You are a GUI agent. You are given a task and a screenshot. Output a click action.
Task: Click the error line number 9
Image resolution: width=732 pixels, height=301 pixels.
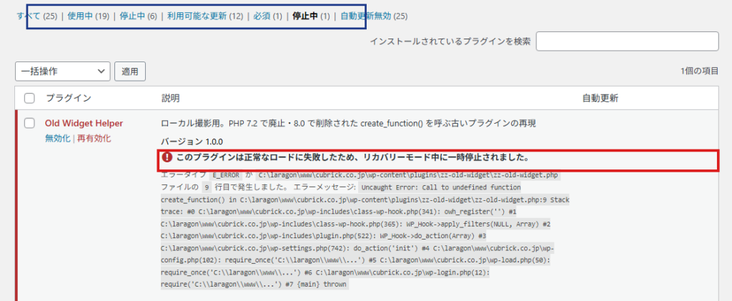click(x=207, y=187)
